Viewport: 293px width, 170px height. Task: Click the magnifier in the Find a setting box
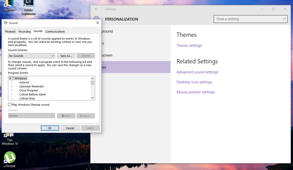(x=284, y=19)
